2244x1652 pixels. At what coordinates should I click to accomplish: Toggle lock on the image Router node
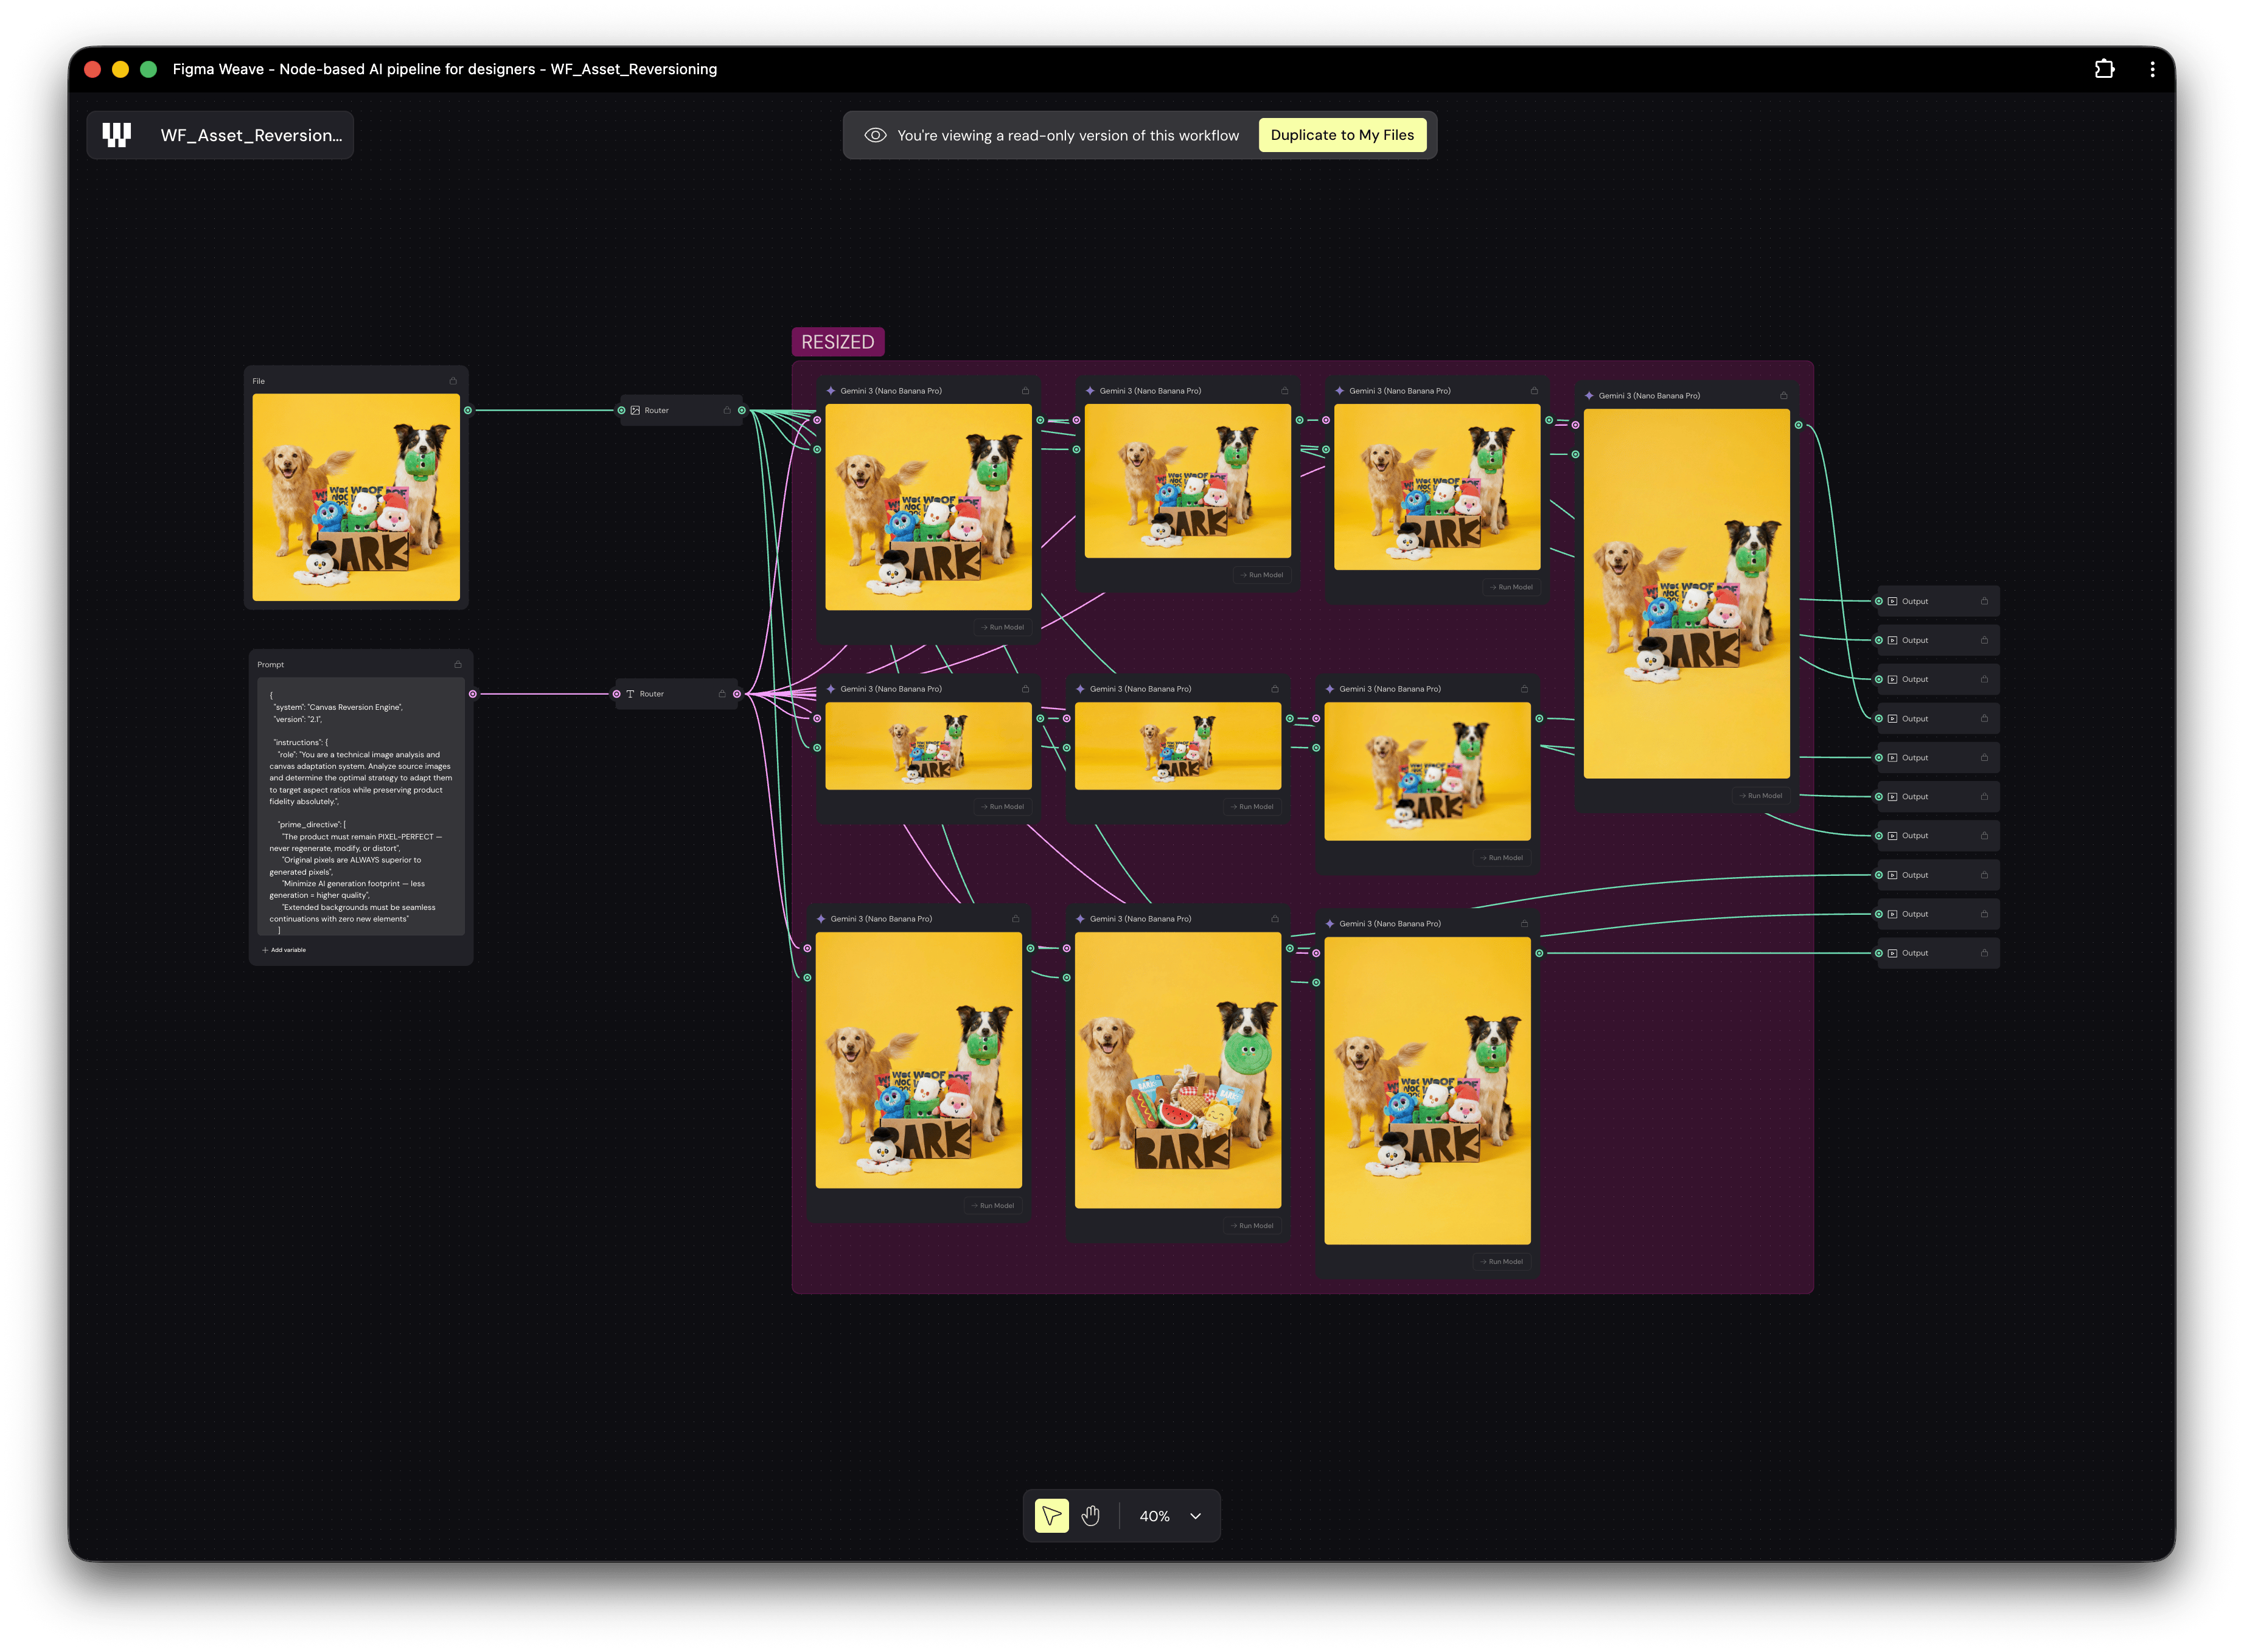pos(727,410)
